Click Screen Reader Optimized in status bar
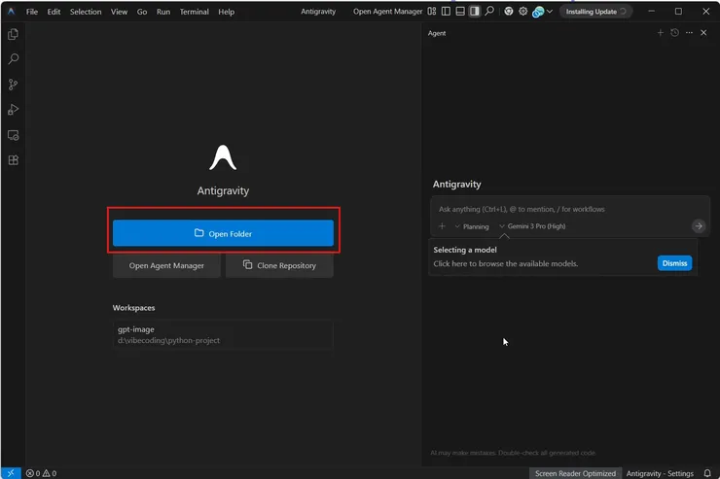This screenshot has height=479, width=720. (575, 473)
